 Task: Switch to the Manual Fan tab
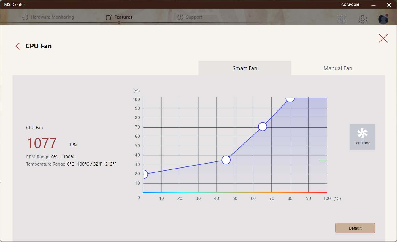point(338,68)
